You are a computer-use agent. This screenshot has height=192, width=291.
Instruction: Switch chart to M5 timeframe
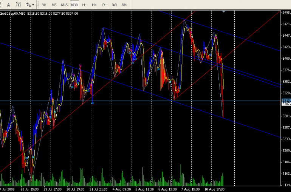pos(54,5)
